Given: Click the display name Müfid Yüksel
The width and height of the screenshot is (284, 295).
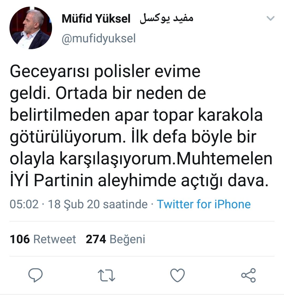Looking at the screenshot, I should coord(96,19).
